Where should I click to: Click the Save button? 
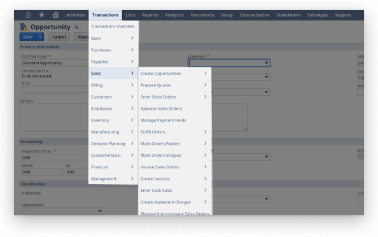[x=28, y=37]
